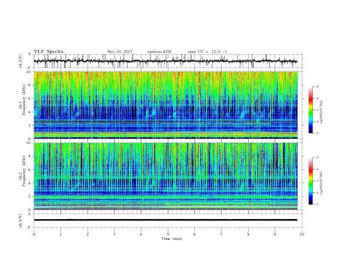Click the "2" kHz tick on ch.1 axis
340x263 pixels.
click(30, 125)
